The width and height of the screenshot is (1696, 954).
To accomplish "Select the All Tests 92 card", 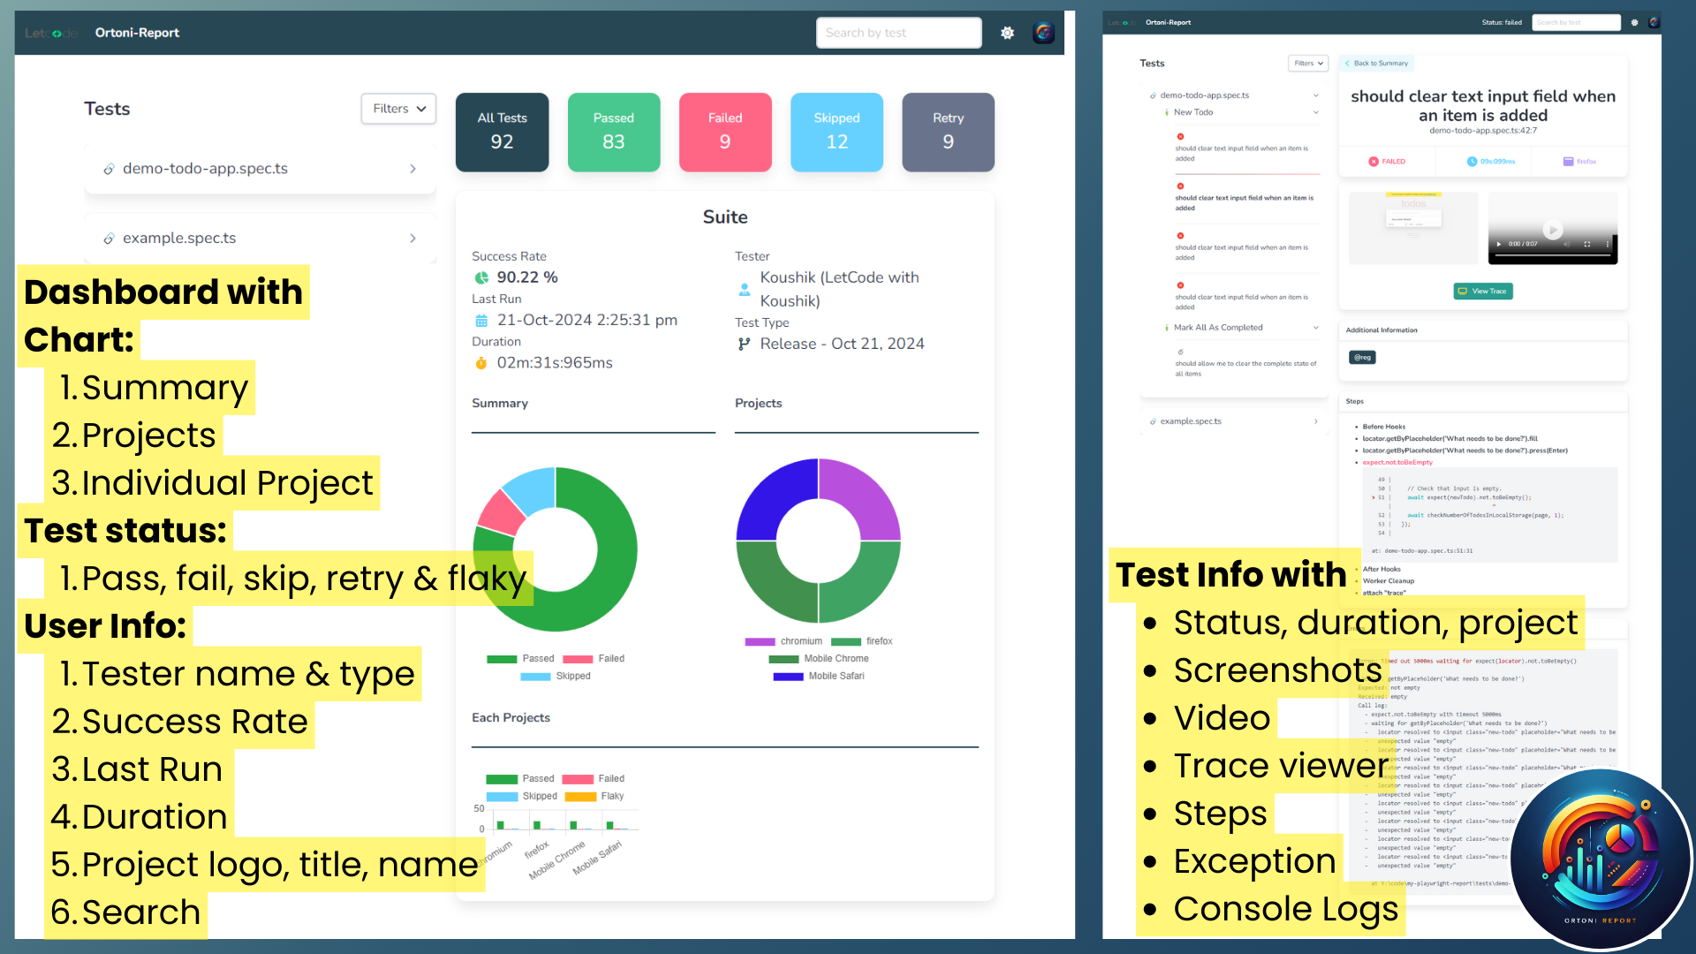I will click(x=502, y=132).
